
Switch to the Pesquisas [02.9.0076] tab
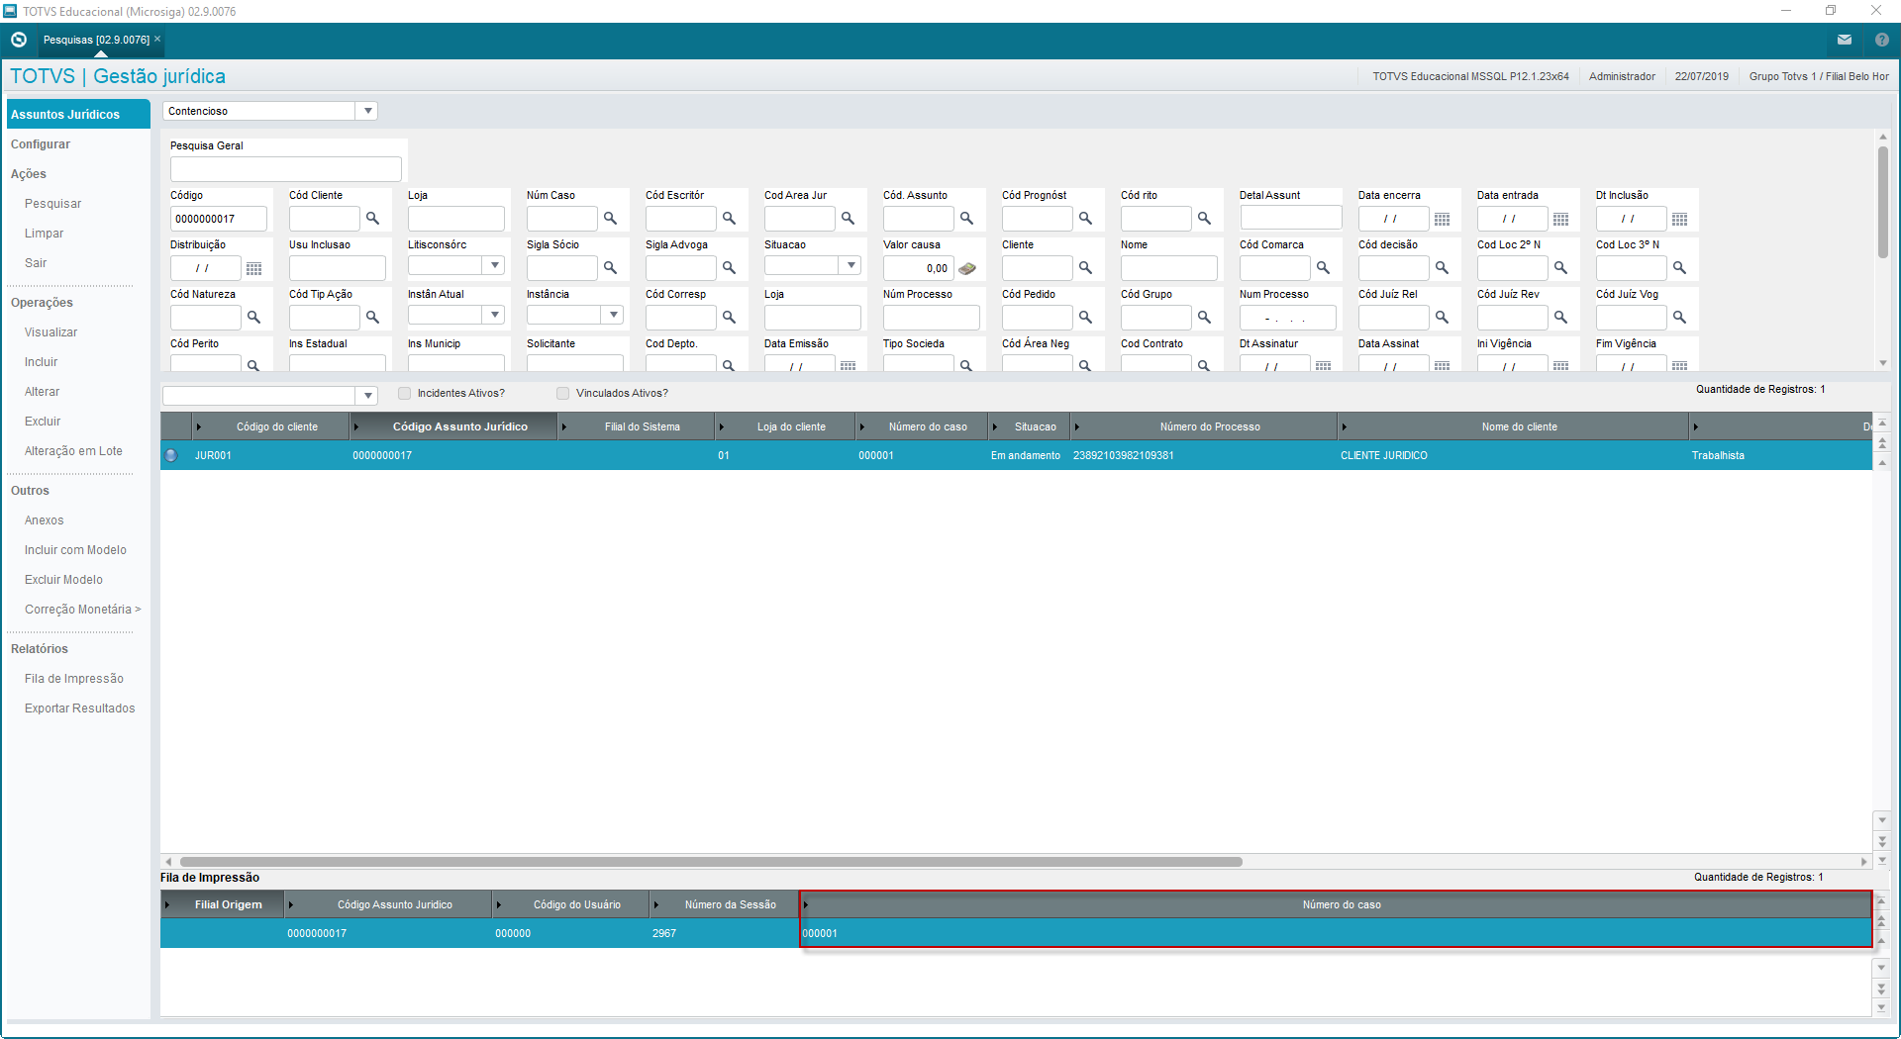click(x=96, y=40)
